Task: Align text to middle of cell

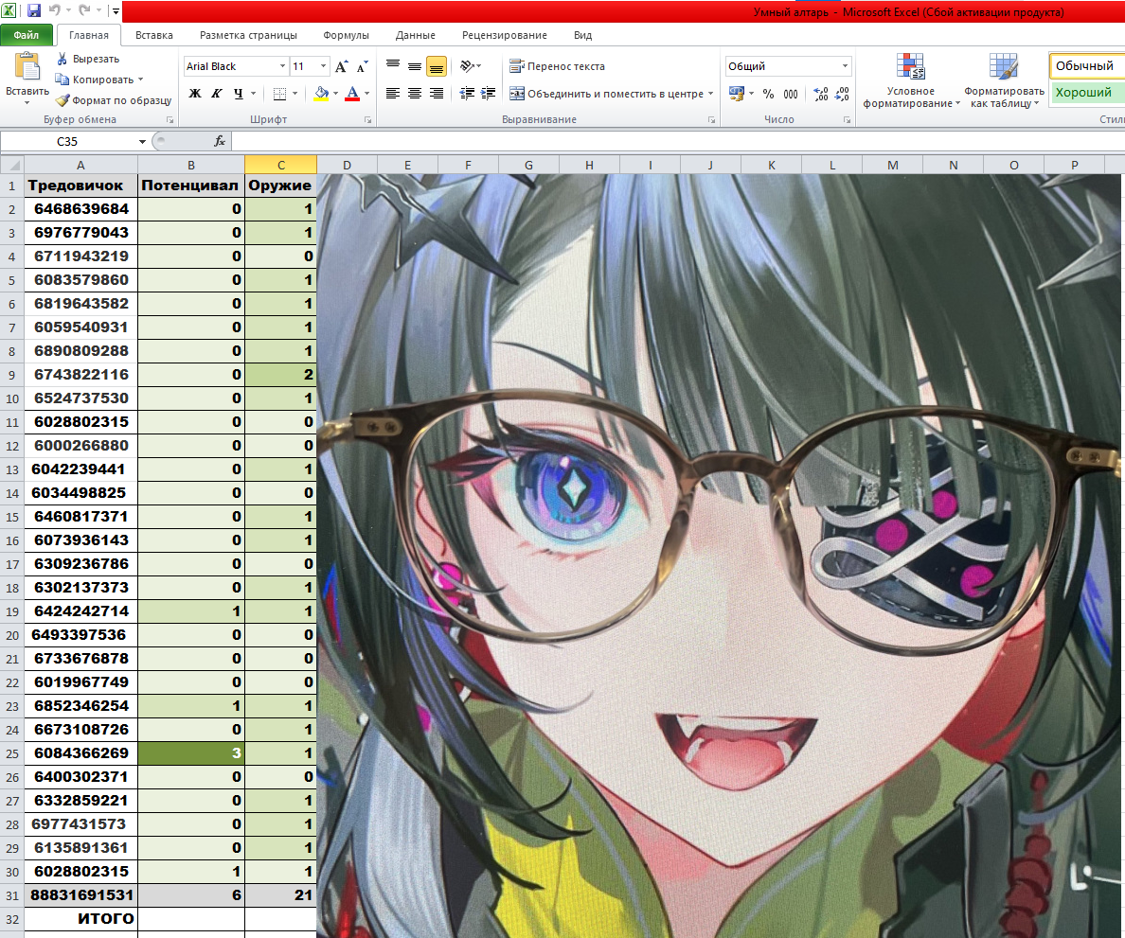Action: (x=415, y=66)
